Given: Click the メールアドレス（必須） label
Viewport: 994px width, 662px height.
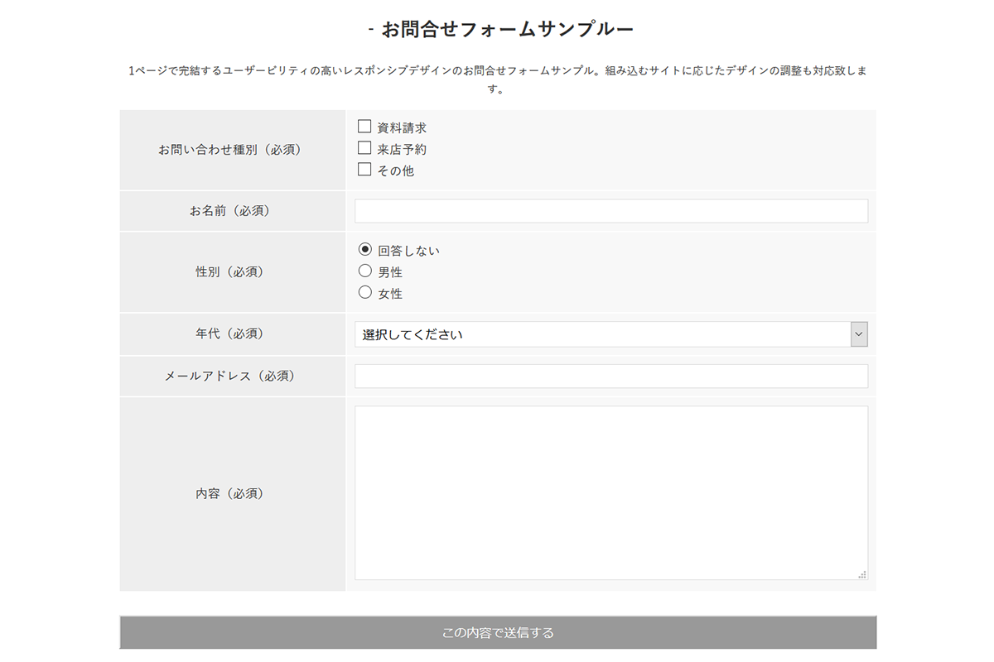Looking at the screenshot, I should (229, 376).
